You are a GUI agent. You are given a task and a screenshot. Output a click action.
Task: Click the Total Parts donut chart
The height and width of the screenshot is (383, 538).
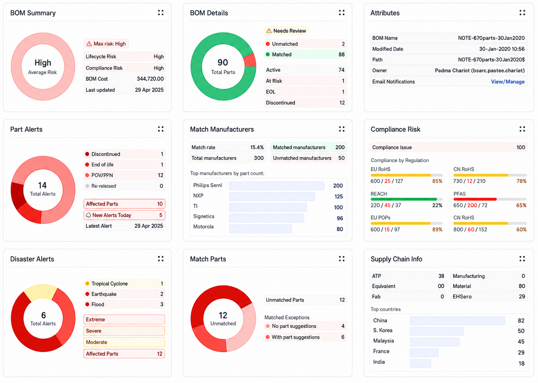coord(223,66)
